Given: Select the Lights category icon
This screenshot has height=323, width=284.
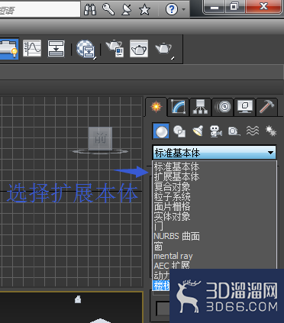Looking at the screenshot, I should (198, 131).
